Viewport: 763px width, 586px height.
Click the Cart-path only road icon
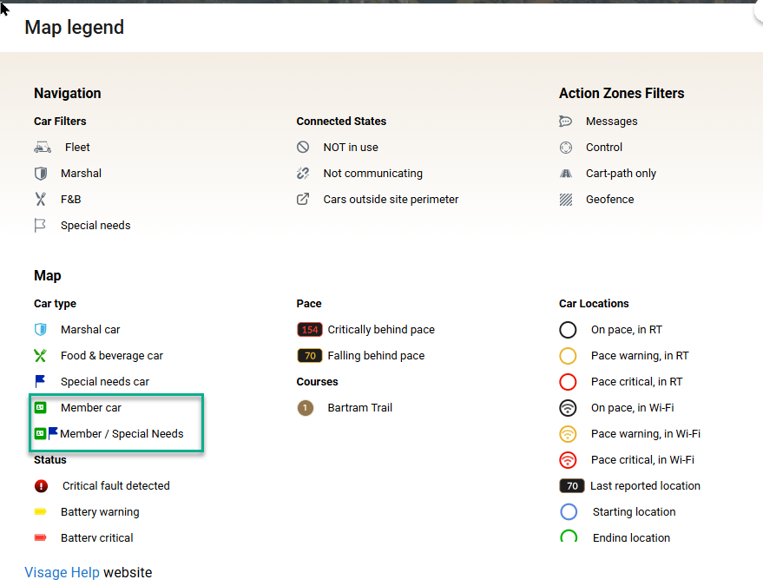tap(566, 174)
